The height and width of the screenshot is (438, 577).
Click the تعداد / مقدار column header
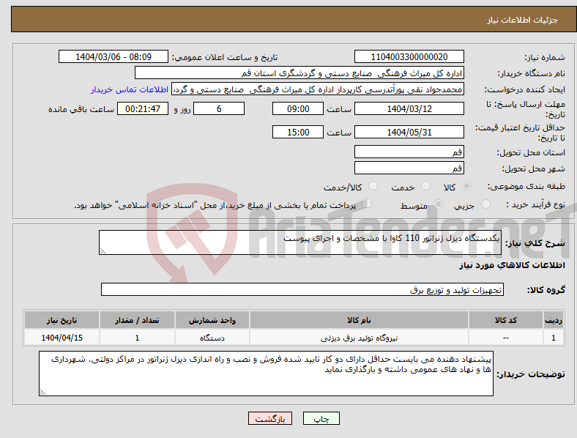coord(137,320)
